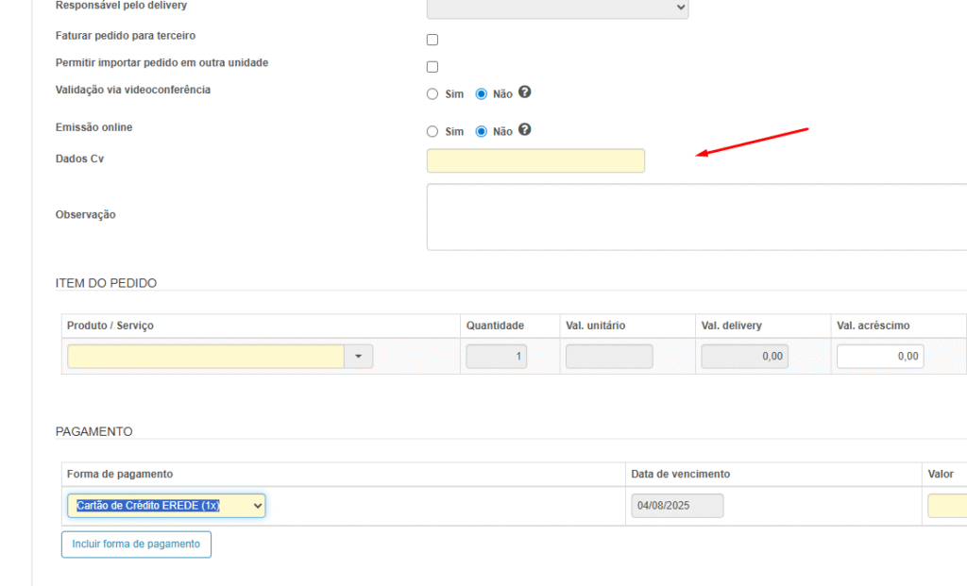Select Não for Validação via videoconferência
This screenshot has width=967, height=586.
(x=482, y=94)
